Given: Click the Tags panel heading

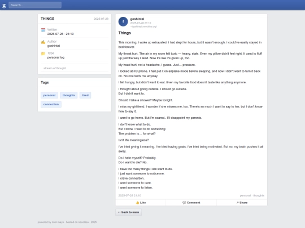Looking at the screenshot, I should click(45, 82).
